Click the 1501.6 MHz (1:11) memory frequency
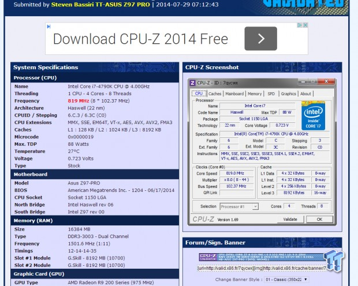The width and height of the screenshot is (358, 286). point(89,244)
